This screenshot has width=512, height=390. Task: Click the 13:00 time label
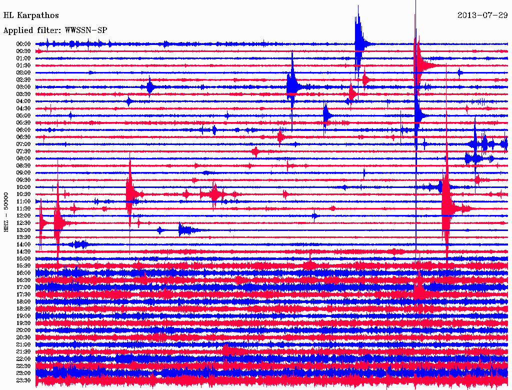click(23, 230)
